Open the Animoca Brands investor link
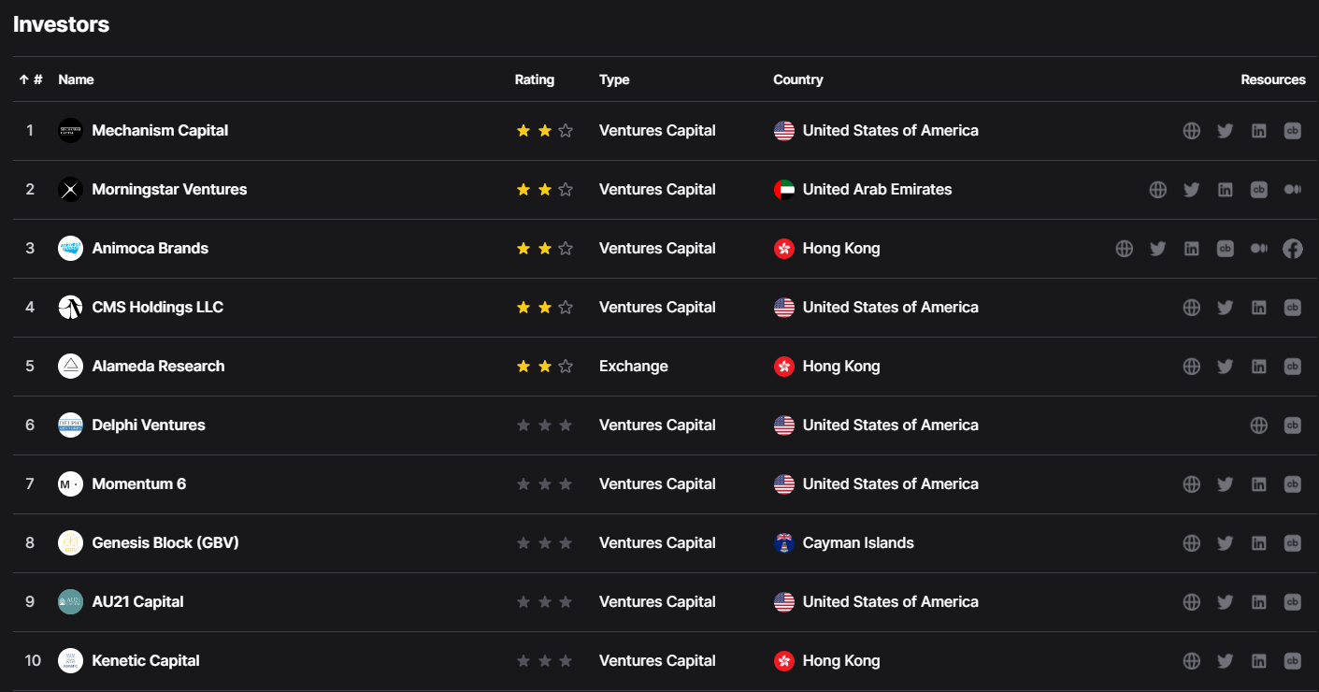 point(150,249)
